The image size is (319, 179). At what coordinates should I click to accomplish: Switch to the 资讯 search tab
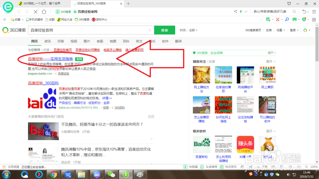(48, 41)
